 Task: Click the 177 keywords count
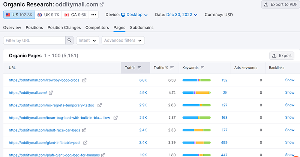224,130
